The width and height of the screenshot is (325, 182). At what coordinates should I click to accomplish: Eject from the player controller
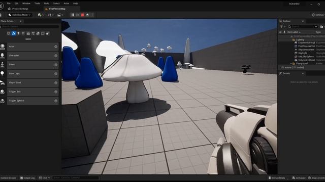pos(87,15)
